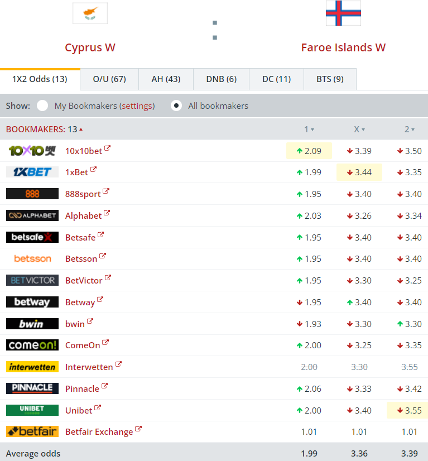Click the Betway logo image

(x=32, y=302)
